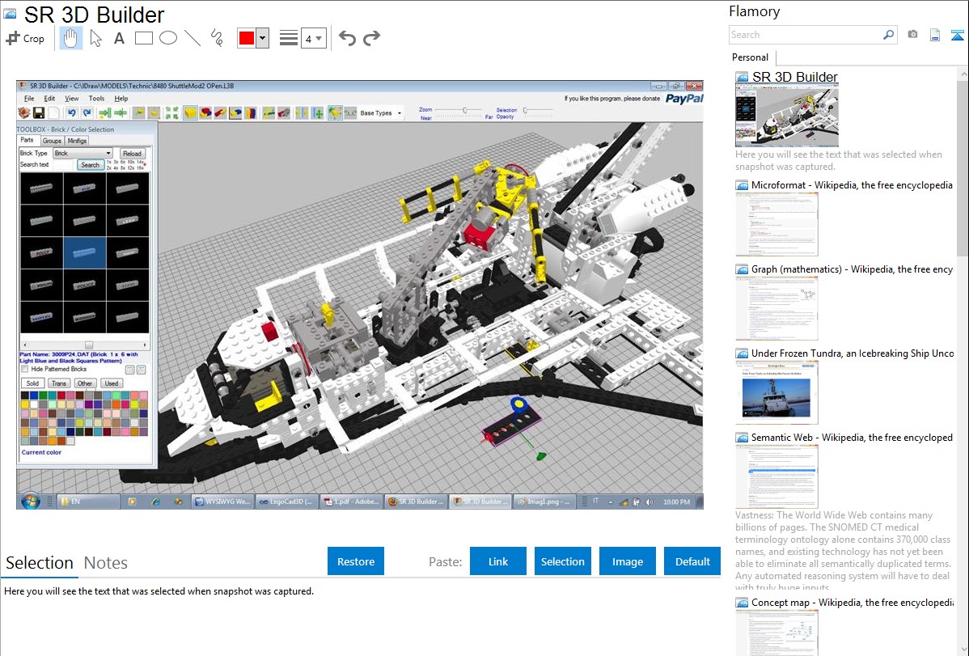Toggle the Trans color filter button
The image size is (969, 656).
(59, 383)
